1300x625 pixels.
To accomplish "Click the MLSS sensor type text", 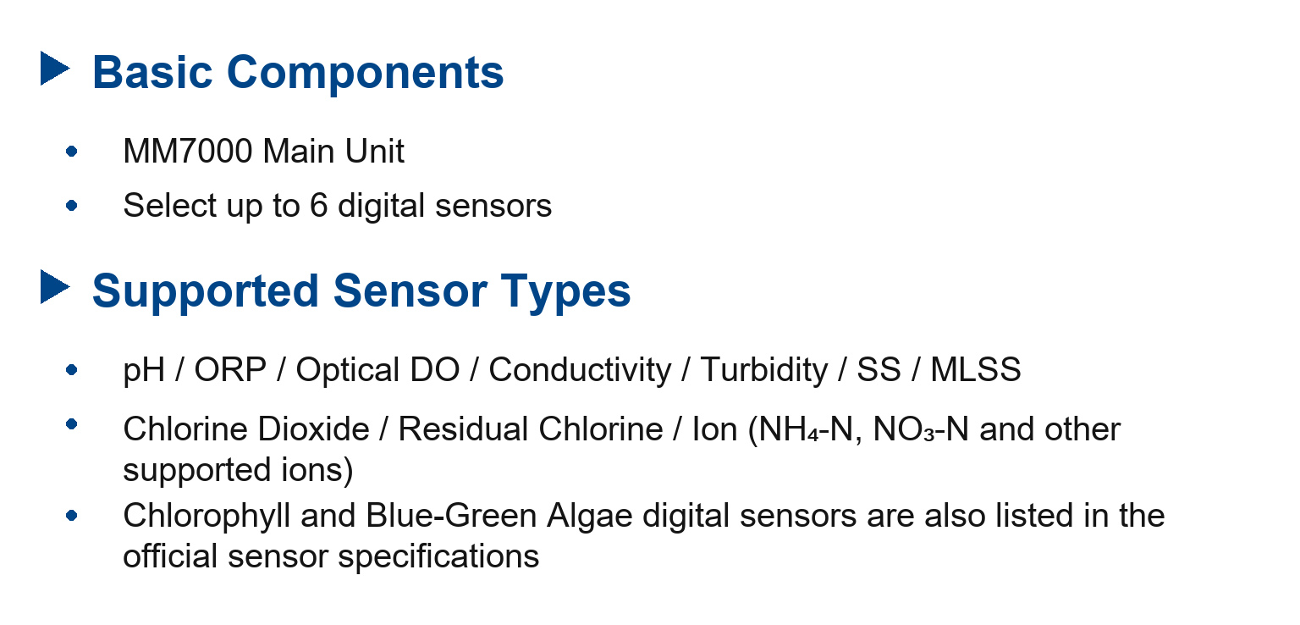I will 976,370.
